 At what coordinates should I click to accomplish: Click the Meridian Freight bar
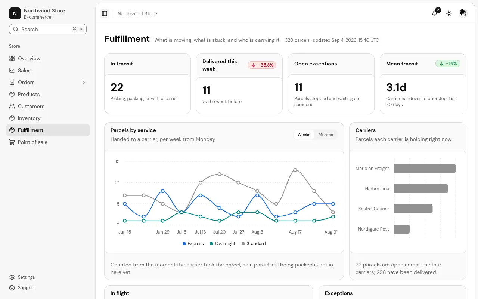click(x=425, y=169)
